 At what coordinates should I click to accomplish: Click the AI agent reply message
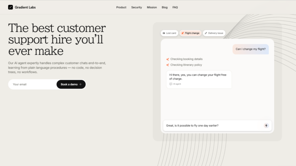199,80
